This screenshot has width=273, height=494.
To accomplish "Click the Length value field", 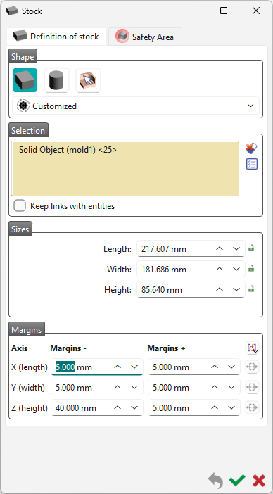I will 191,249.
